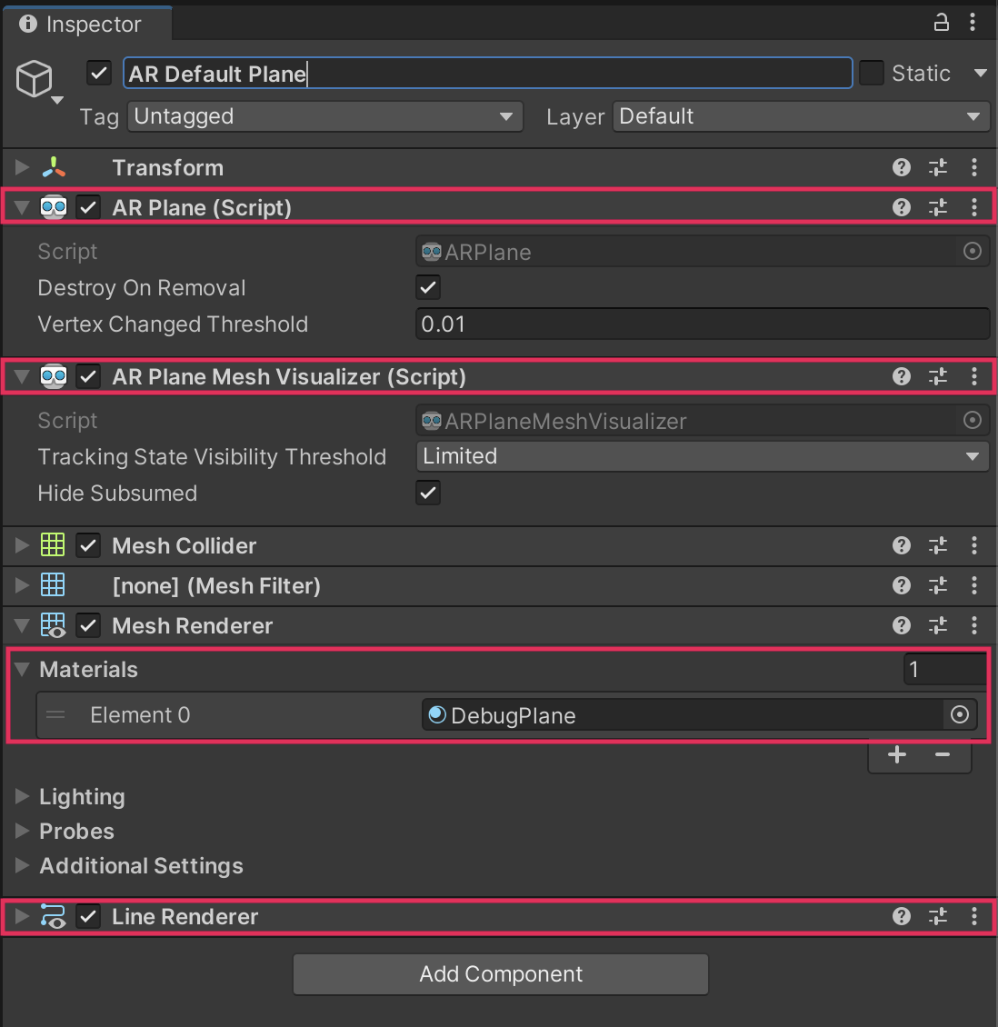Screen dimensions: 998x1027
Task: Disable the Hide Subsumed checkbox
Action: click(x=428, y=494)
